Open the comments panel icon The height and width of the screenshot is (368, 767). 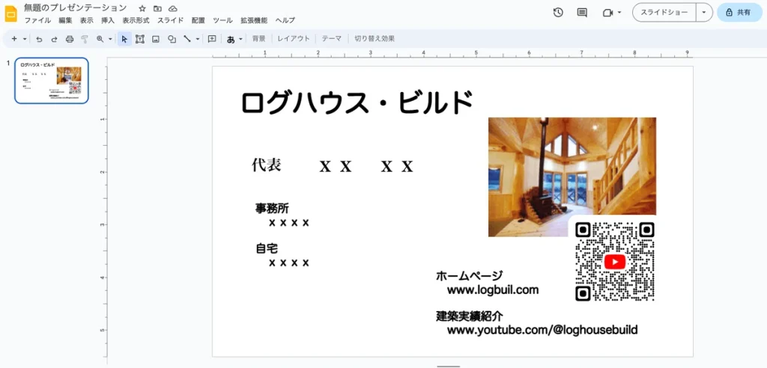click(582, 13)
